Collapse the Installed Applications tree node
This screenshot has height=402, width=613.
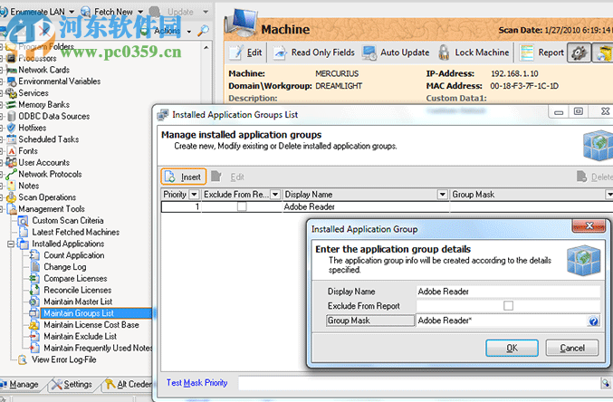[11, 244]
